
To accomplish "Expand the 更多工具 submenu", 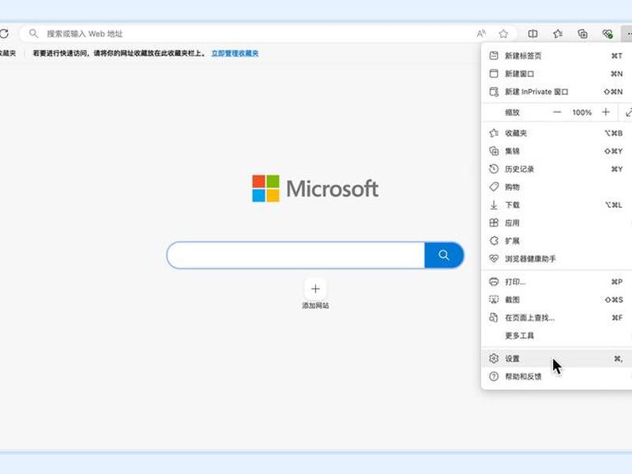I will click(x=557, y=335).
